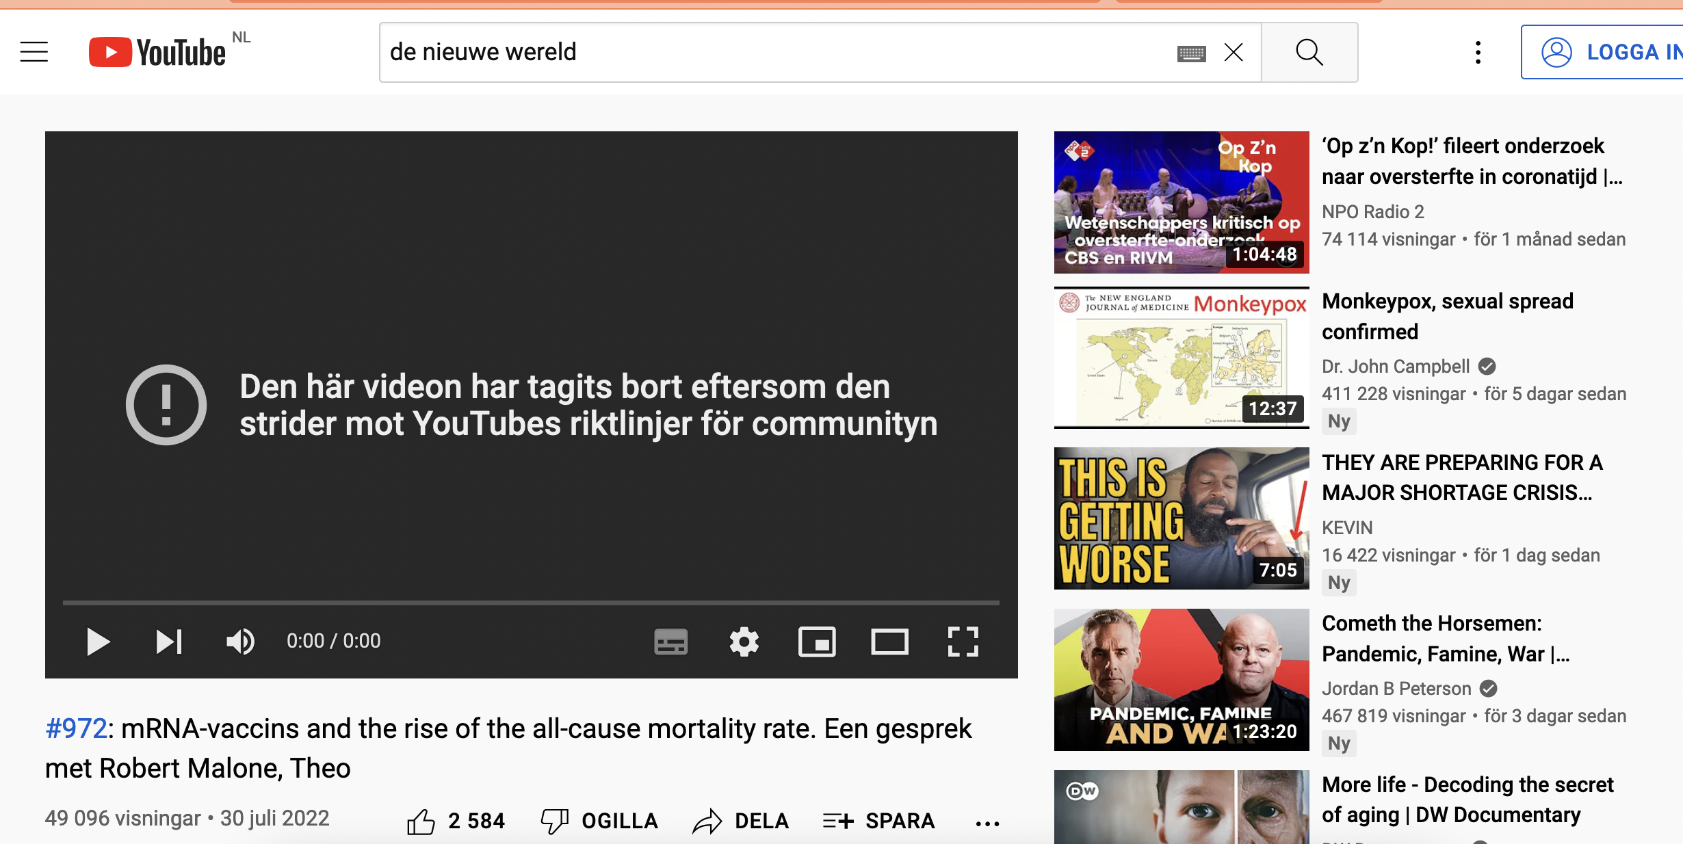Open the three-dot settings menu in header

point(1478,52)
